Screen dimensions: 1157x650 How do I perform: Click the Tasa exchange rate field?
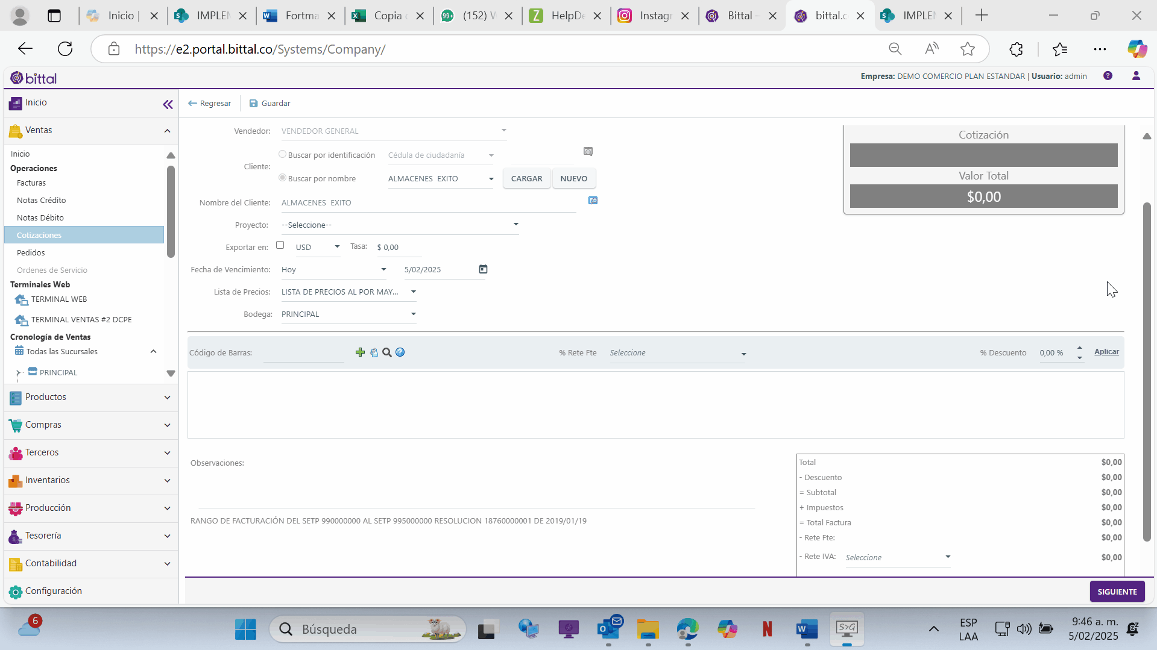(399, 248)
